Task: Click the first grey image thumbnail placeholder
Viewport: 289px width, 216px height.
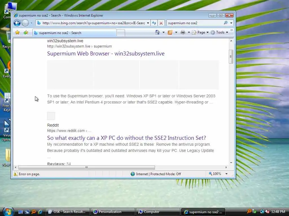Action: [70, 75]
